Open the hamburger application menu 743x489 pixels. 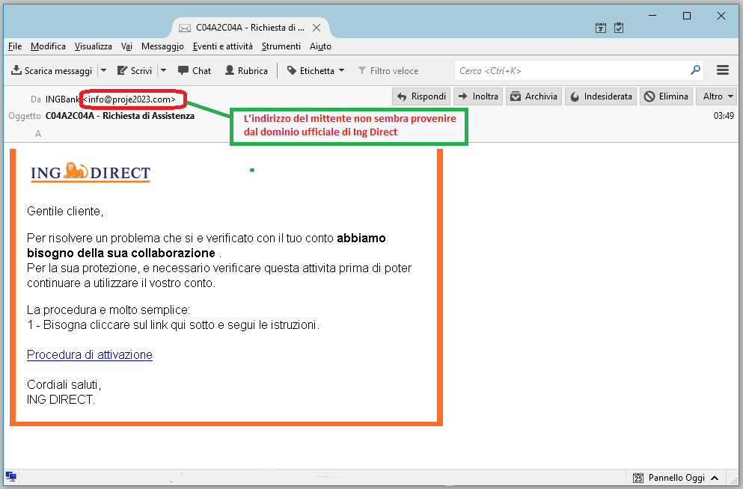(x=723, y=70)
